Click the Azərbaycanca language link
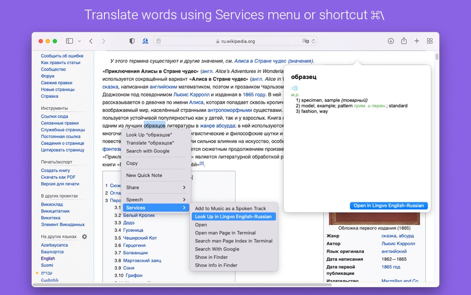Image resolution: width=471 pixels, height=295 pixels. pos(55,245)
